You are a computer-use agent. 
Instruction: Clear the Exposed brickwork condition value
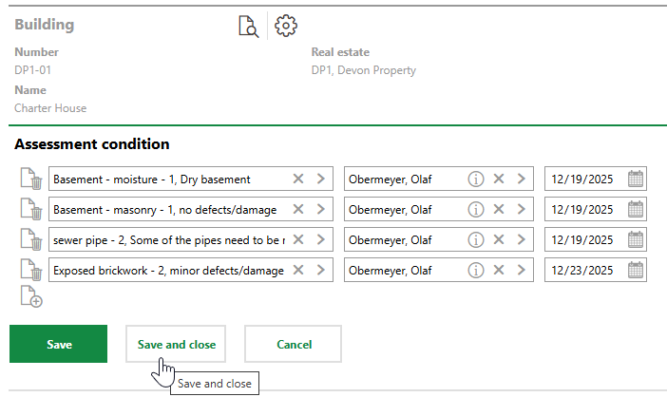(298, 270)
